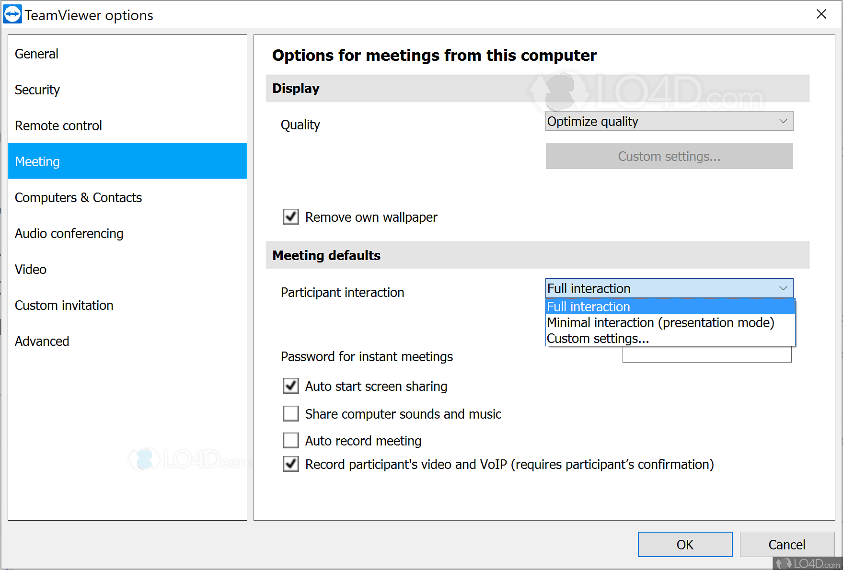
Task: Open the General options page
Action: (x=36, y=54)
